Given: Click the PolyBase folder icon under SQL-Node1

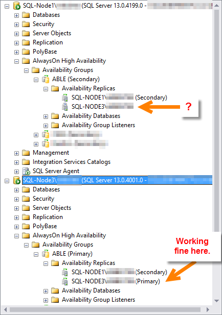Looking at the screenshot, I should tap(26, 52).
